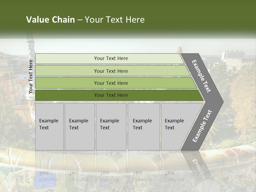The image size is (256, 192).
Task: Select the third medium-green "Your Text Here" bar
Action: tap(111, 83)
